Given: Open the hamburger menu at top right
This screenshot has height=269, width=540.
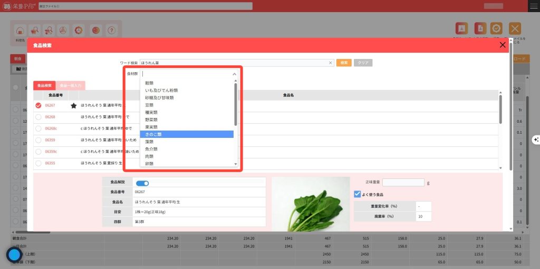Looking at the screenshot, I should tap(533, 6).
